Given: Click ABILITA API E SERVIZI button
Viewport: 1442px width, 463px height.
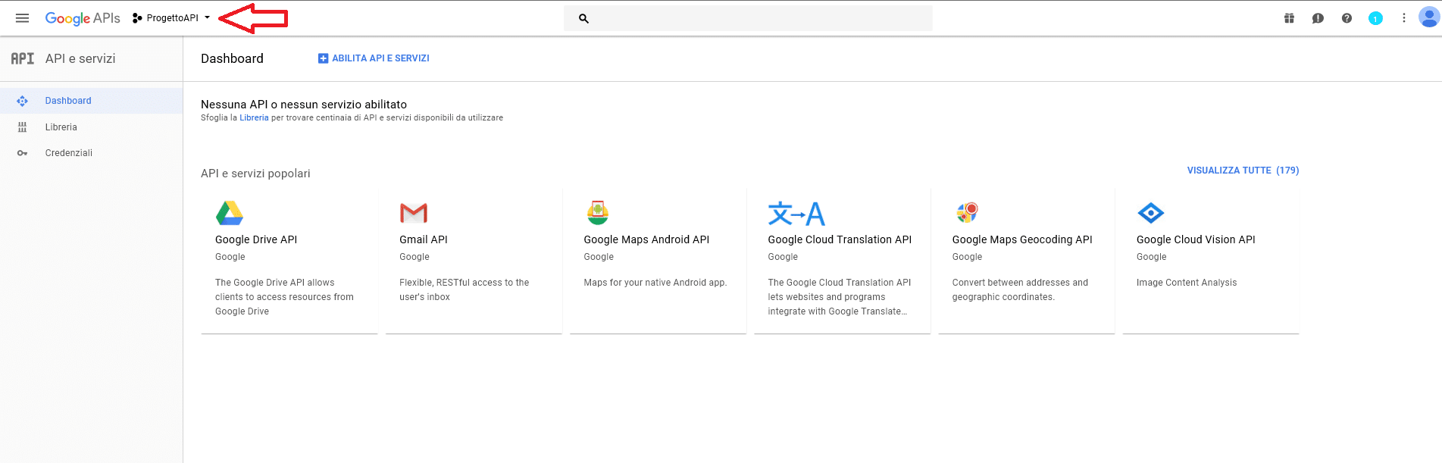Looking at the screenshot, I should 374,58.
